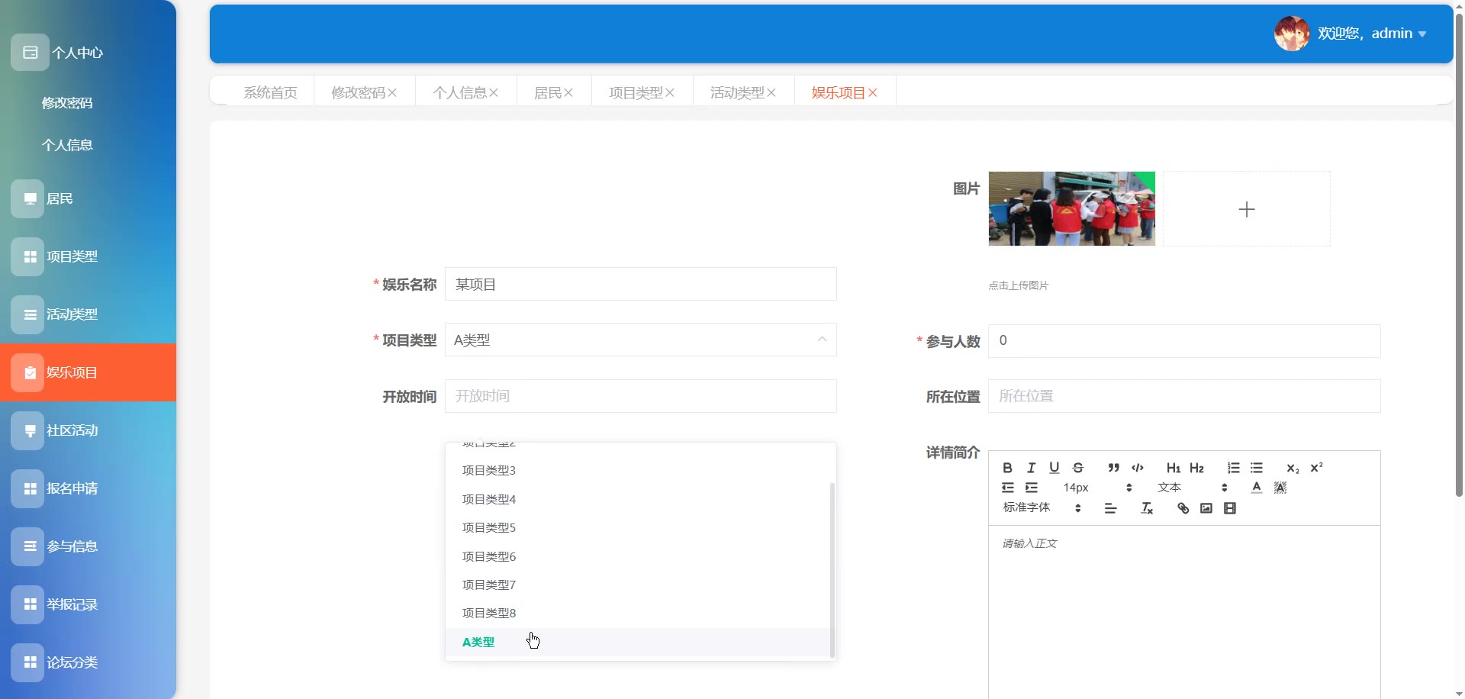
Task: Insert a blockquote in the editor
Action: click(1113, 468)
